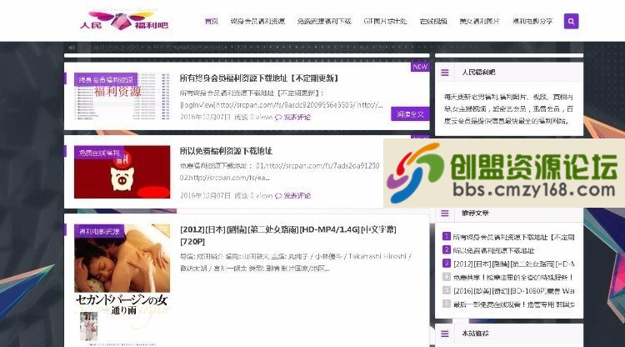Open the 终身会员福利资源 menu item
This screenshot has height=347, width=625.
click(257, 21)
